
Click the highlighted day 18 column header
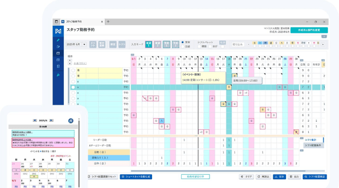pyautogui.click(x=229, y=59)
